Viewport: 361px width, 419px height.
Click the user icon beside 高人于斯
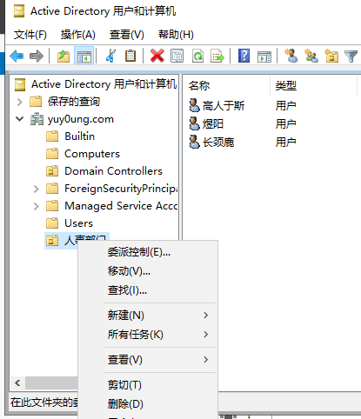pos(194,105)
